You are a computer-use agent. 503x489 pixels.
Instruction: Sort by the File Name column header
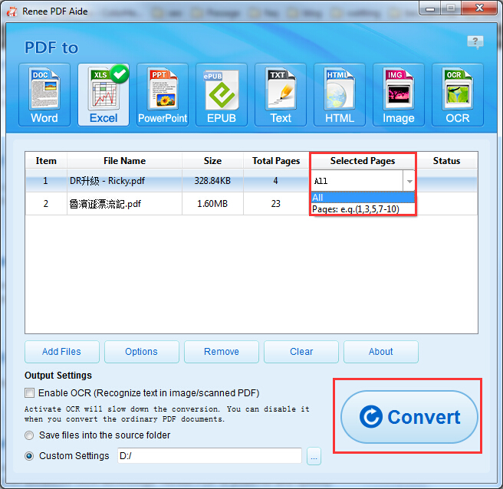[x=124, y=161]
